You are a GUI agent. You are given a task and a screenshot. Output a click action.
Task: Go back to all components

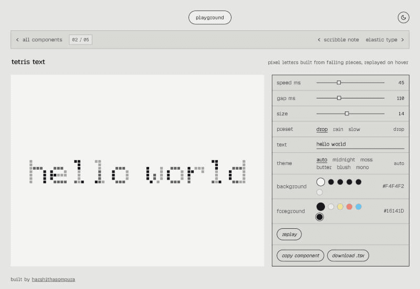(x=39, y=40)
